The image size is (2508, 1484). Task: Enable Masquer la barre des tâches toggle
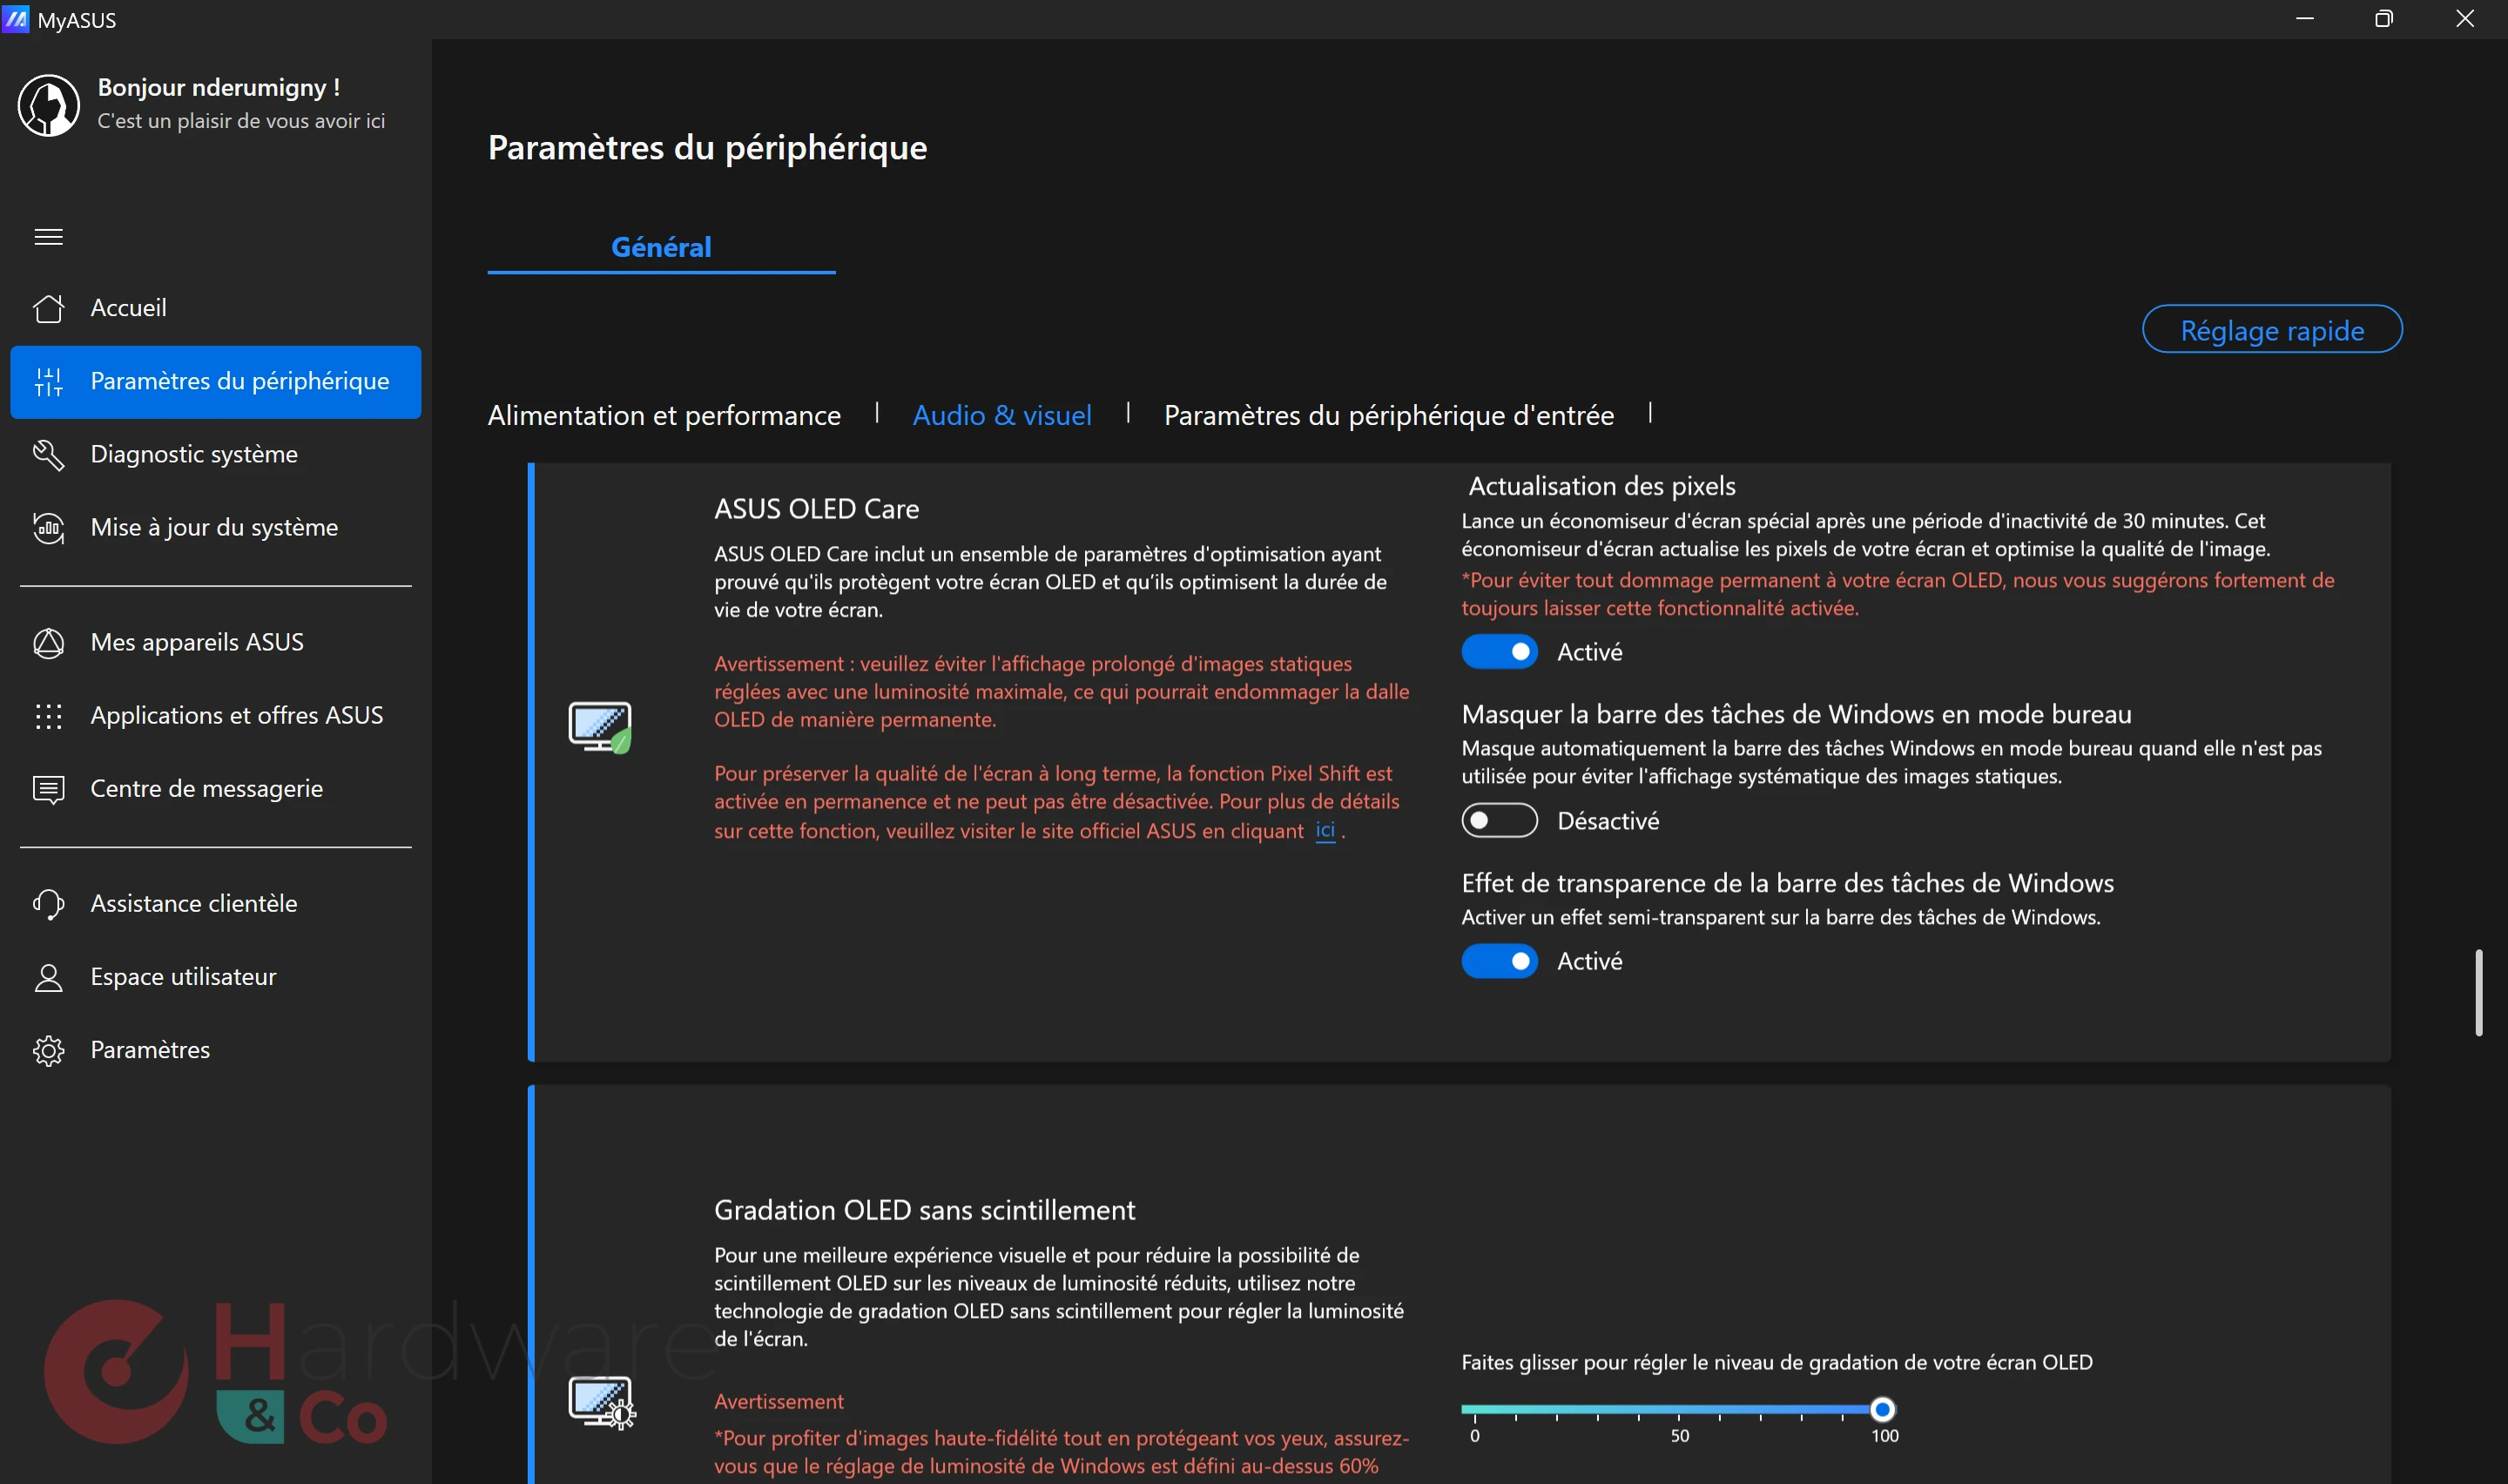point(1500,821)
